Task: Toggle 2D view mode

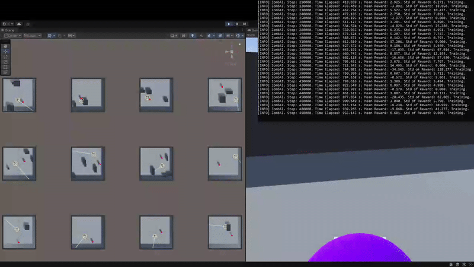Action: (x=184, y=36)
